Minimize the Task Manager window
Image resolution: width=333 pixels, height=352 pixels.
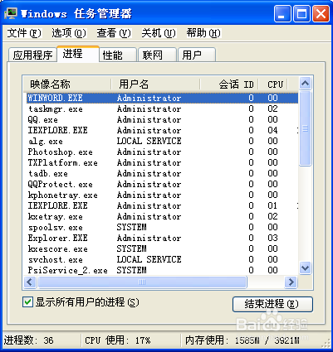pyautogui.click(x=282, y=14)
